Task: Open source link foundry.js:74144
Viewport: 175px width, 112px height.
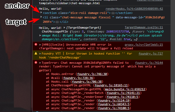Action: coord(149,63)
